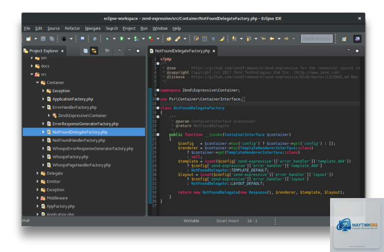Toggle Link with Editor in Project Explorer

(x=94, y=50)
